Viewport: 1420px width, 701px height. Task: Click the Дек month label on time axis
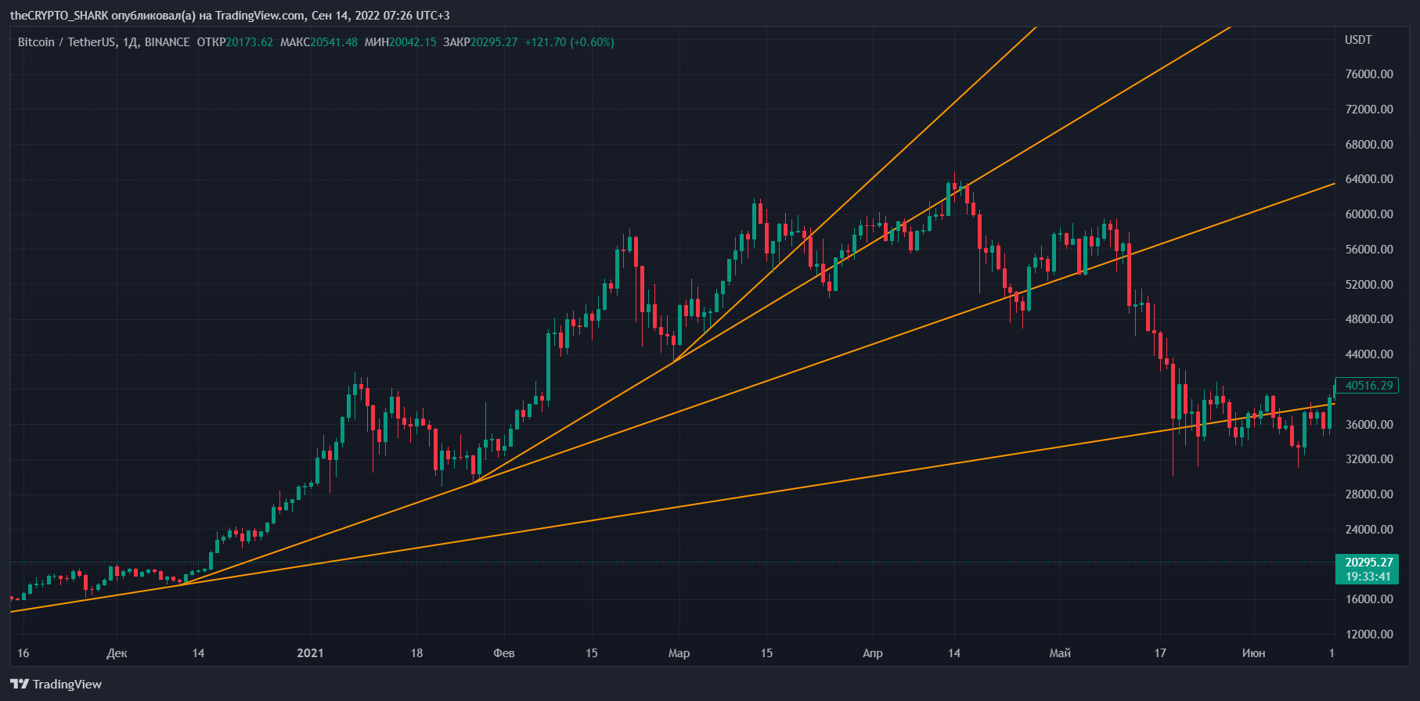tap(117, 653)
